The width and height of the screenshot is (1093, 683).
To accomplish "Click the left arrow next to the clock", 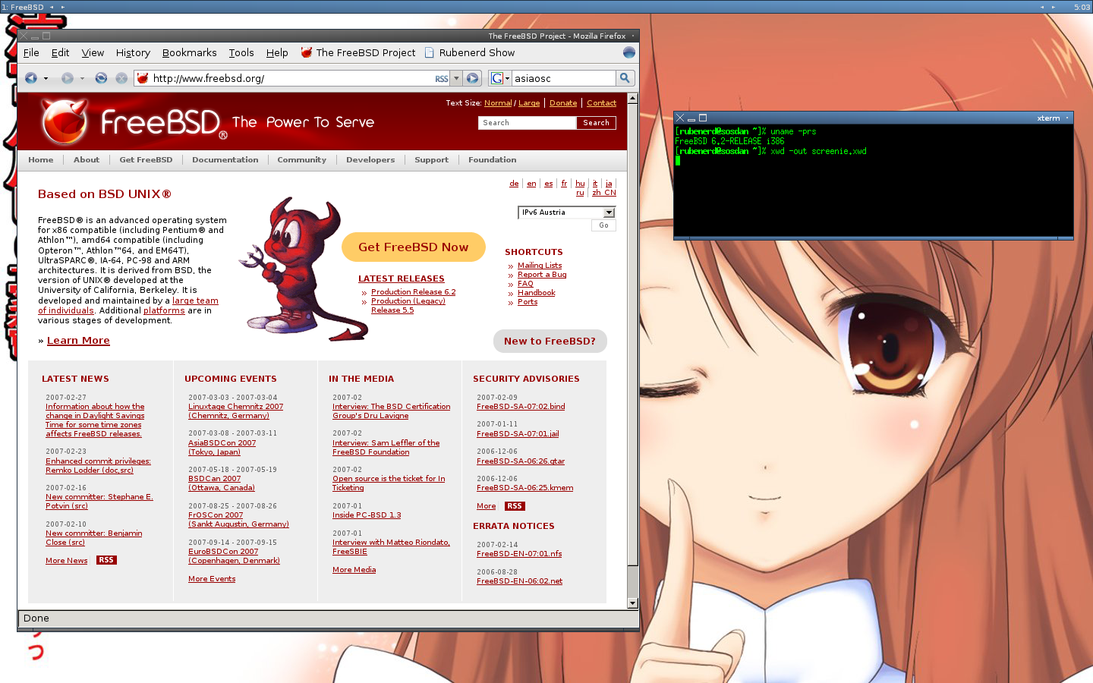I will coord(1042,7).
